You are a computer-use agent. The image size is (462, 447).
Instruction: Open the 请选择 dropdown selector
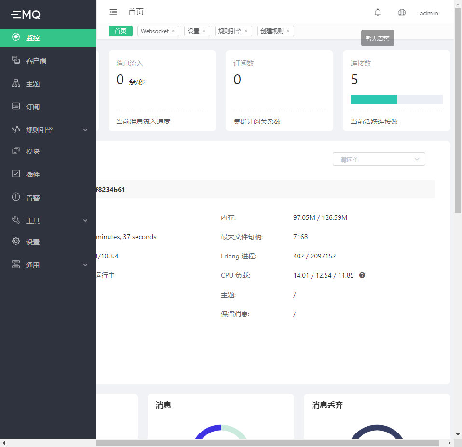379,159
